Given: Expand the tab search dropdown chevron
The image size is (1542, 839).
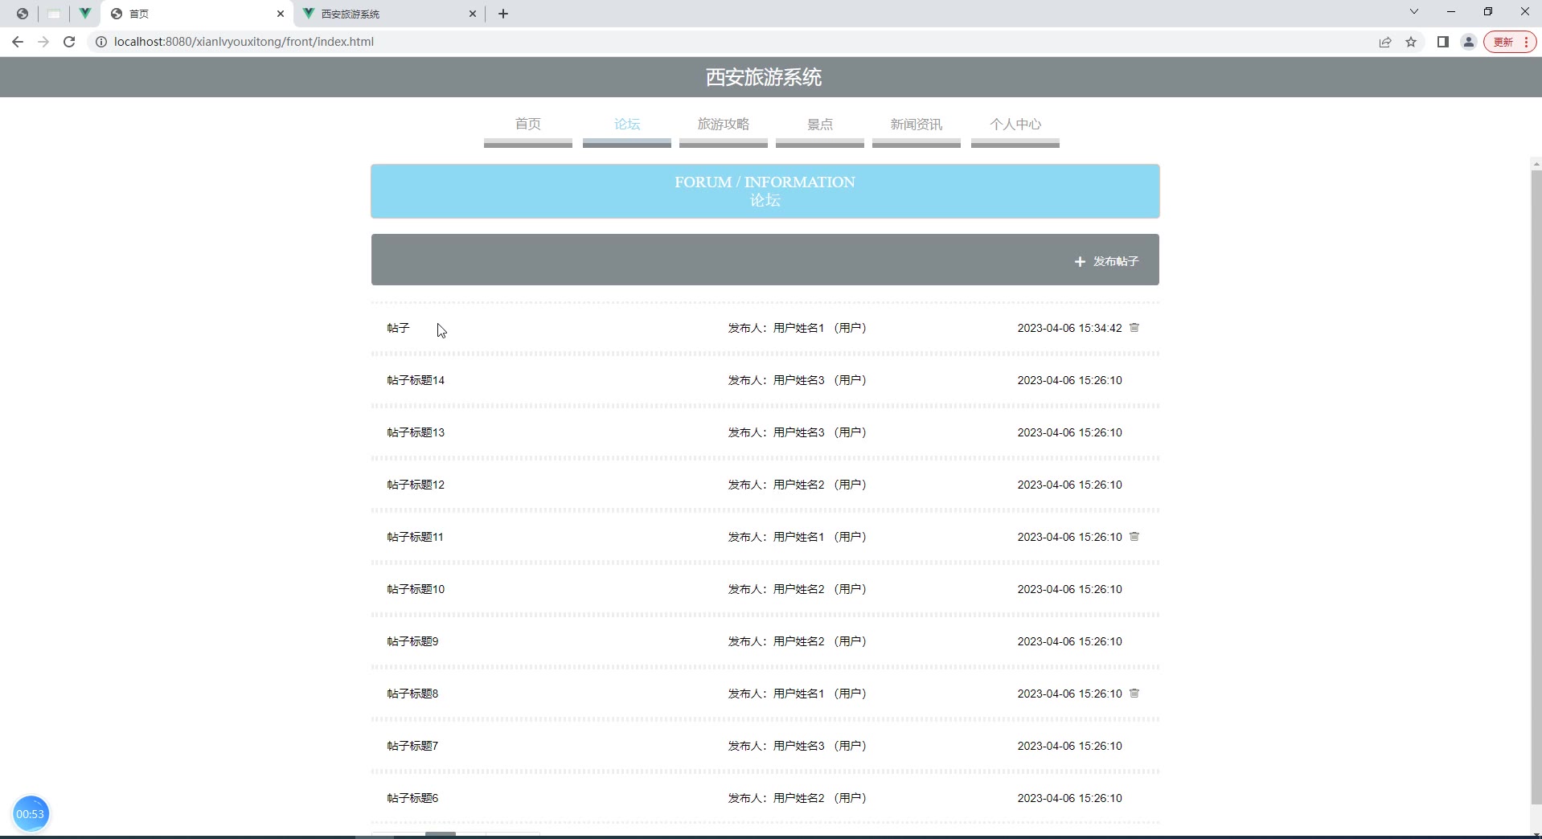Looking at the screenshot, I should (1414, 12).
